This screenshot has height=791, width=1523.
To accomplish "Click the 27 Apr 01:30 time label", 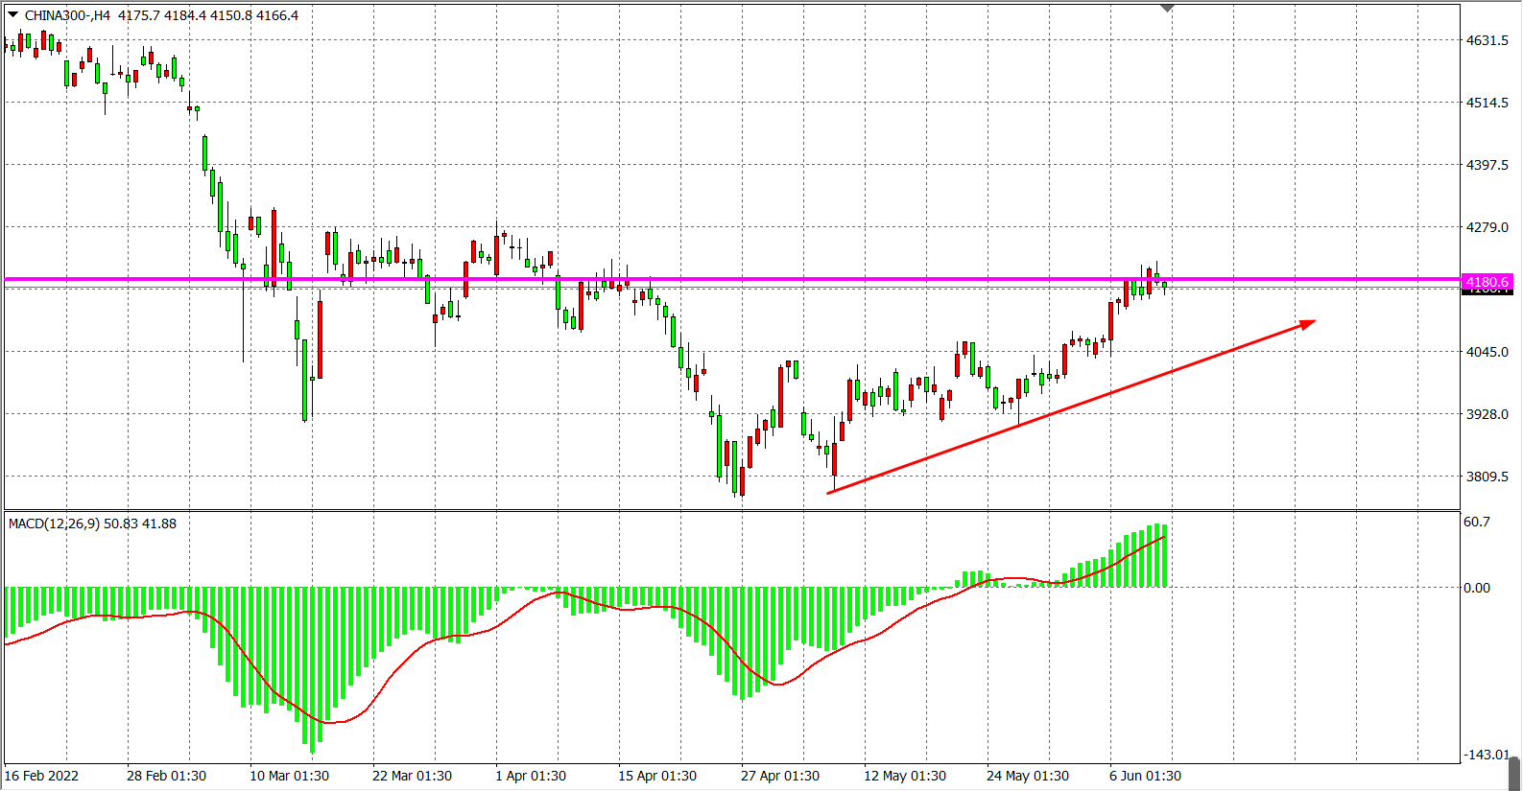I will [779, 776].
